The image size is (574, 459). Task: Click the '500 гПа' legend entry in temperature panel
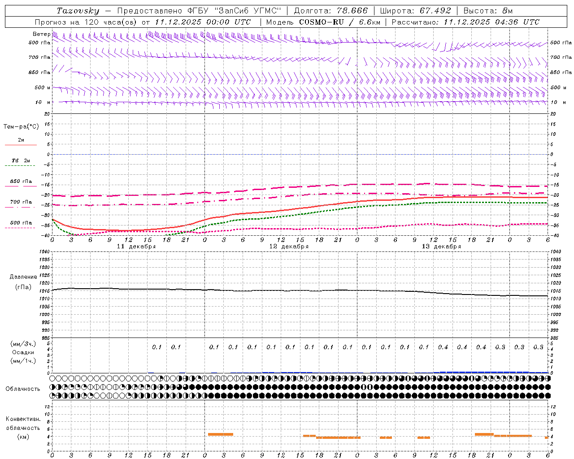[21, 223]
